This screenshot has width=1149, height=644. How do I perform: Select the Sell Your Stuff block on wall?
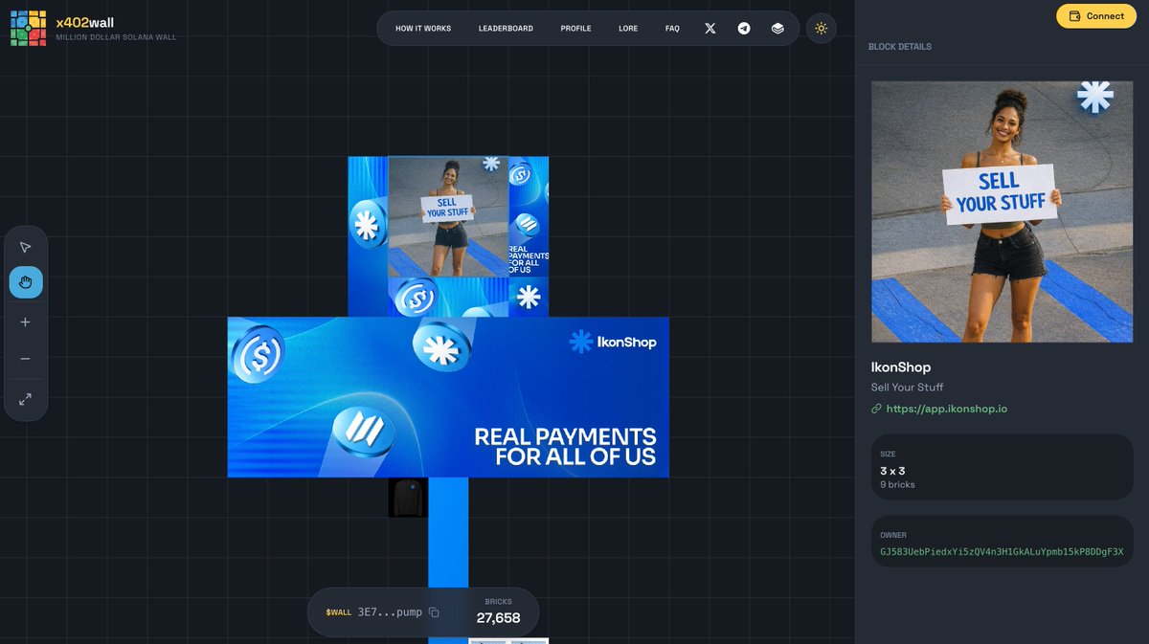pos(448,217)
